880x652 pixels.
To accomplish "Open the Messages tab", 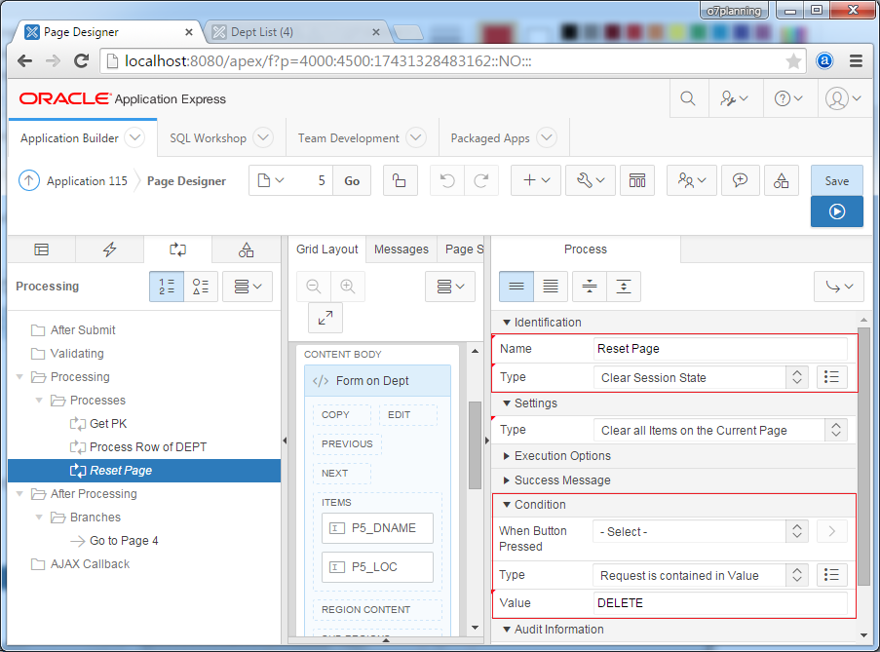I will point(402,249).
